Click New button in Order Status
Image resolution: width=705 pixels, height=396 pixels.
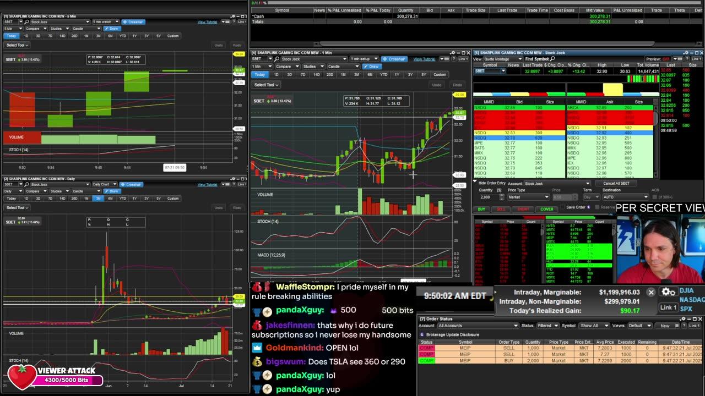coord(665,326)
